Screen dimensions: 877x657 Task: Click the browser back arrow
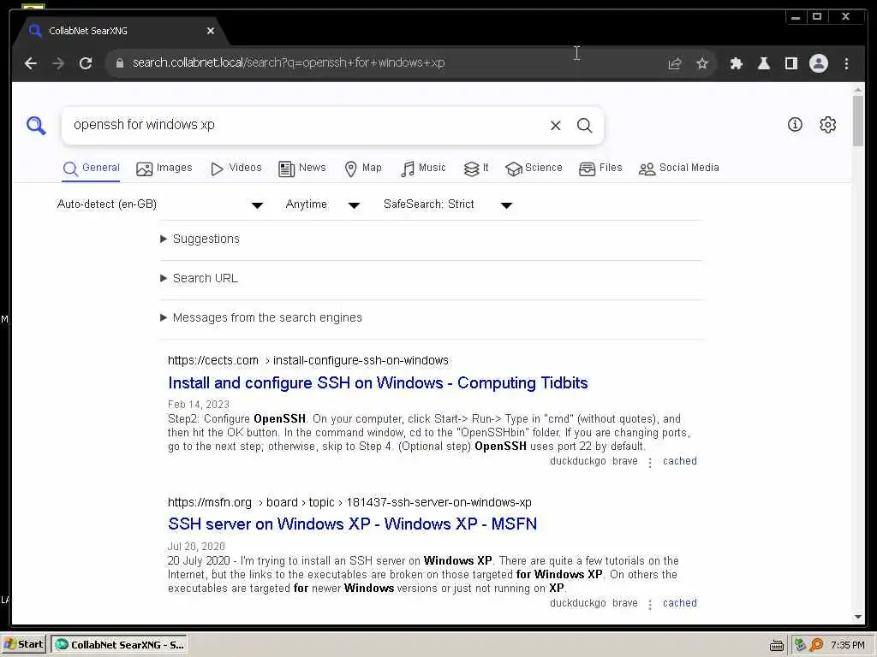[x=31, y=63]
